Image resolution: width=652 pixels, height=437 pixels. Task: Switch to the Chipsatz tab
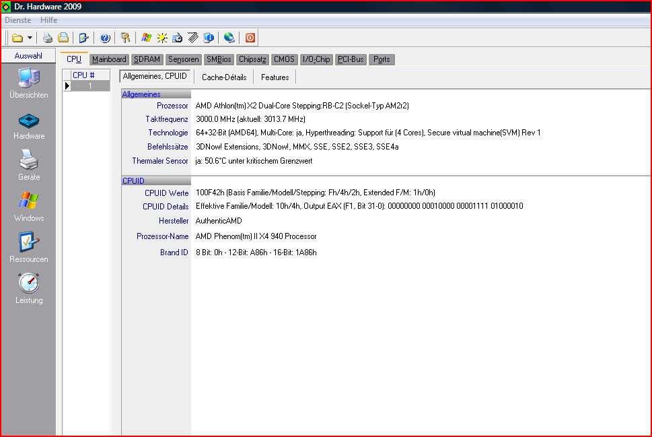click(252, 59)
